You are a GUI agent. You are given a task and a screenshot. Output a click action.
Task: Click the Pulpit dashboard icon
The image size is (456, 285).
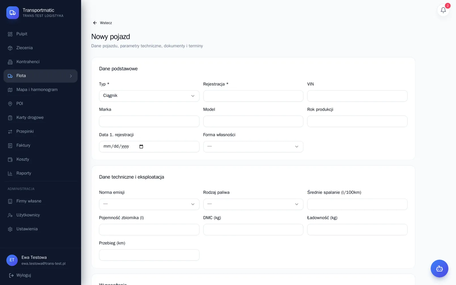(10, 34)
